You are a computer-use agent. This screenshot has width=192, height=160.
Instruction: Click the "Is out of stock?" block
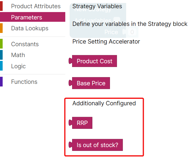click(x=97, y=145)
